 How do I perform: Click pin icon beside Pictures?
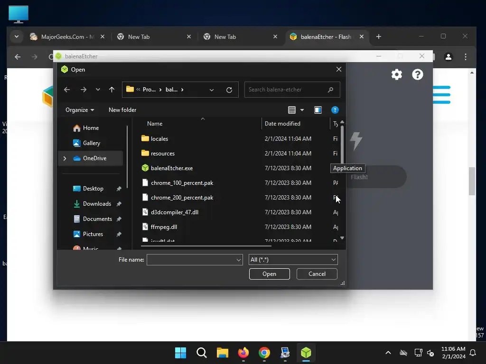[x=119, y=234]
